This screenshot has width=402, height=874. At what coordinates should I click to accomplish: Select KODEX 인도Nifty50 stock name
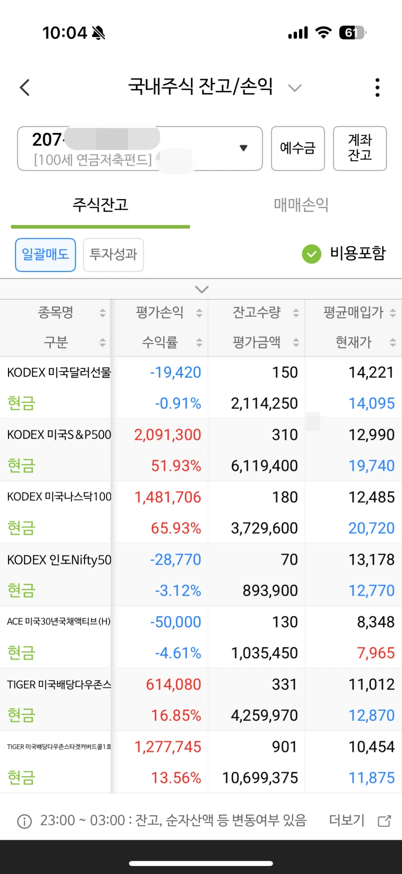pyautogui.click(x=59, y=560)
